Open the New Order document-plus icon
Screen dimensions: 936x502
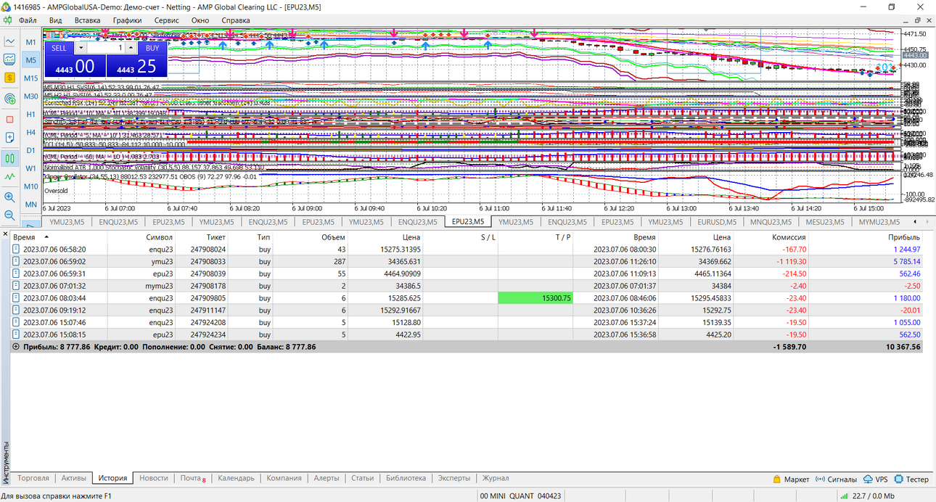[x=10, y=137]
